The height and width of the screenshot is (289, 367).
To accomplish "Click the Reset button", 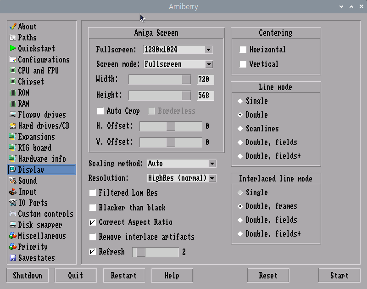I will click(268, 275).
